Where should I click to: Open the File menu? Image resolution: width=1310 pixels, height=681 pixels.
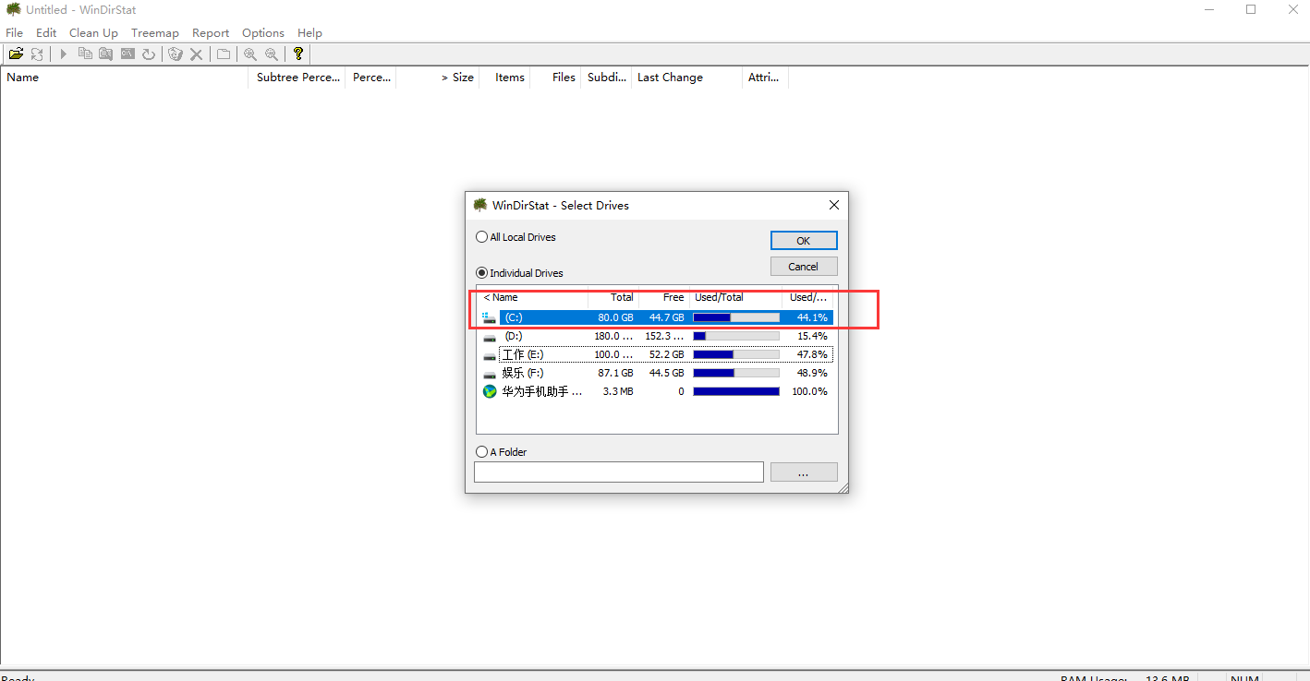point(15,32)
